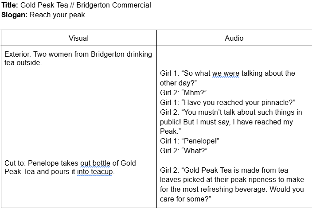Click the 'Title:' bold label
Image resolution: width=312 pixels, height=209 pixels.
point(10,5)
